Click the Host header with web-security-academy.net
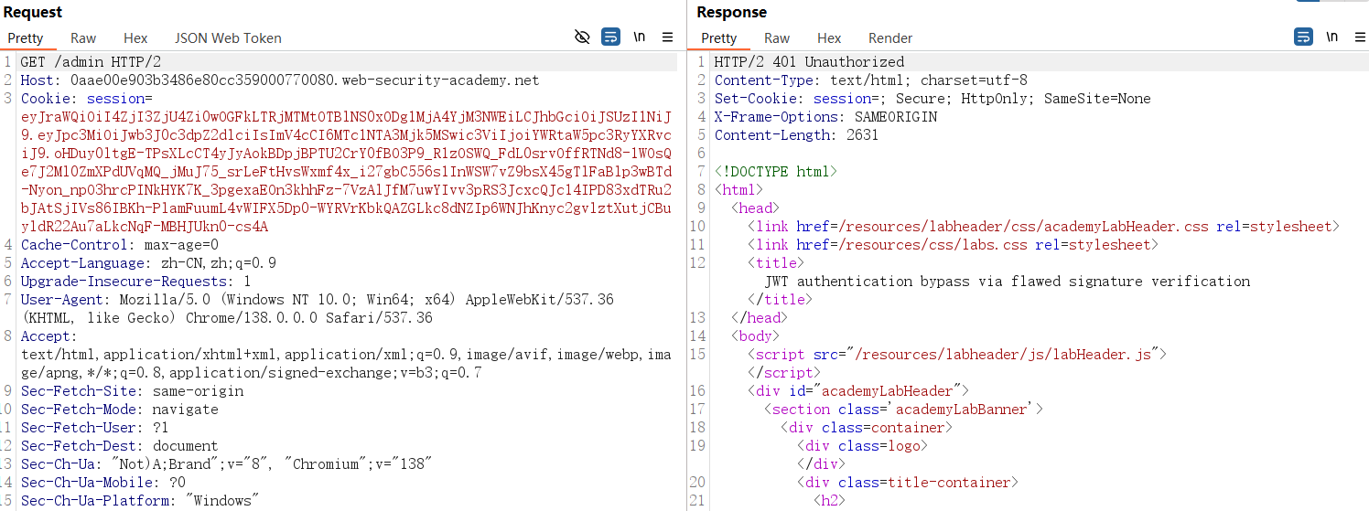 point(280,80)
